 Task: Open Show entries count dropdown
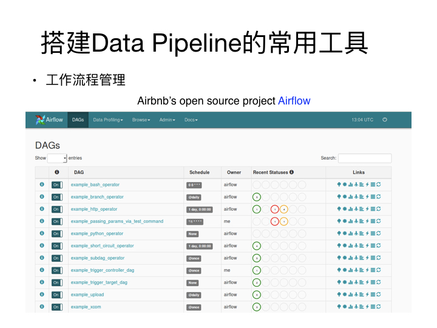pos(57,158)
